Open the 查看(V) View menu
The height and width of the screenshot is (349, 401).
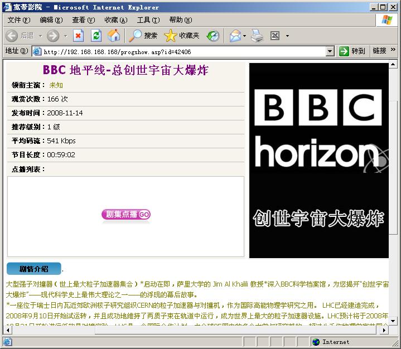pos(83,20)
